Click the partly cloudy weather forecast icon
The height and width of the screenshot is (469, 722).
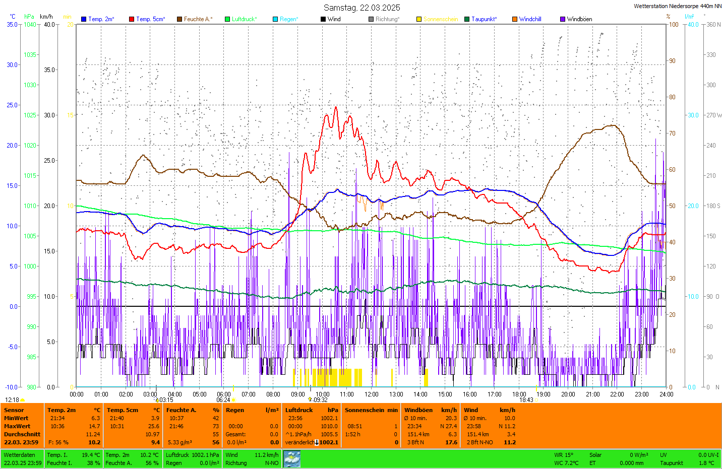point(292,459)
